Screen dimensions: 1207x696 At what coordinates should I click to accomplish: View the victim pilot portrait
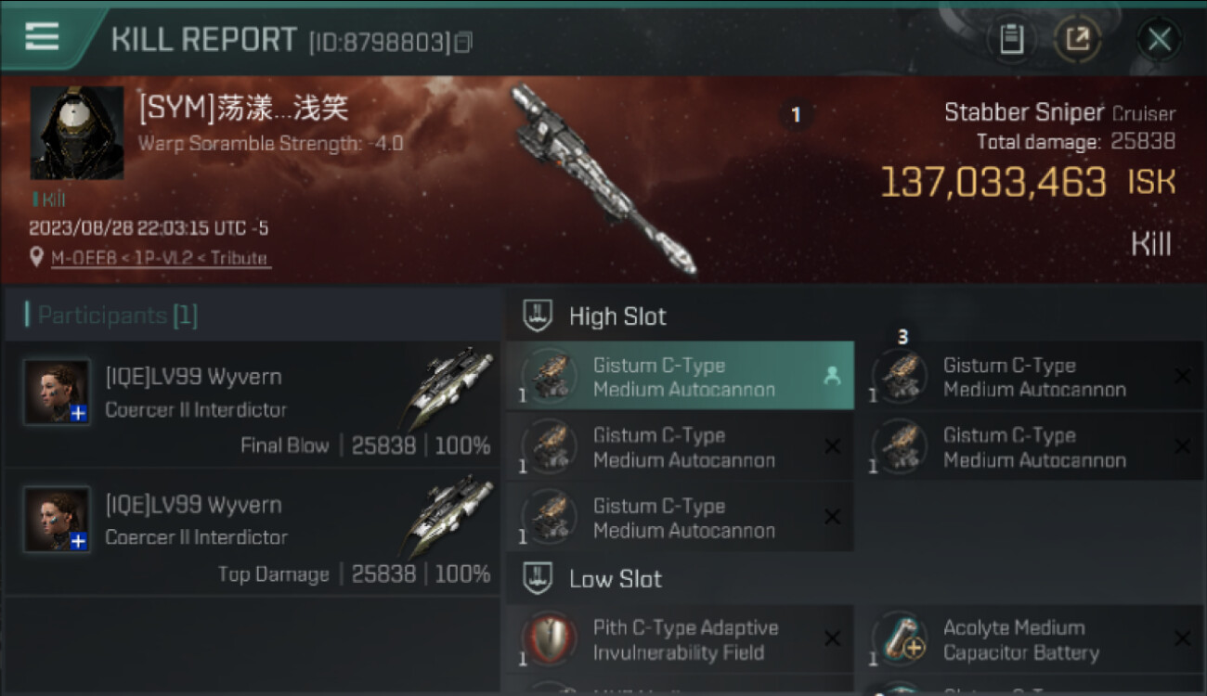[x=77, y=134]
